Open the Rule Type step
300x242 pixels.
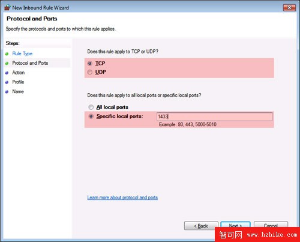pyautogui.click(x=22, y=53)
